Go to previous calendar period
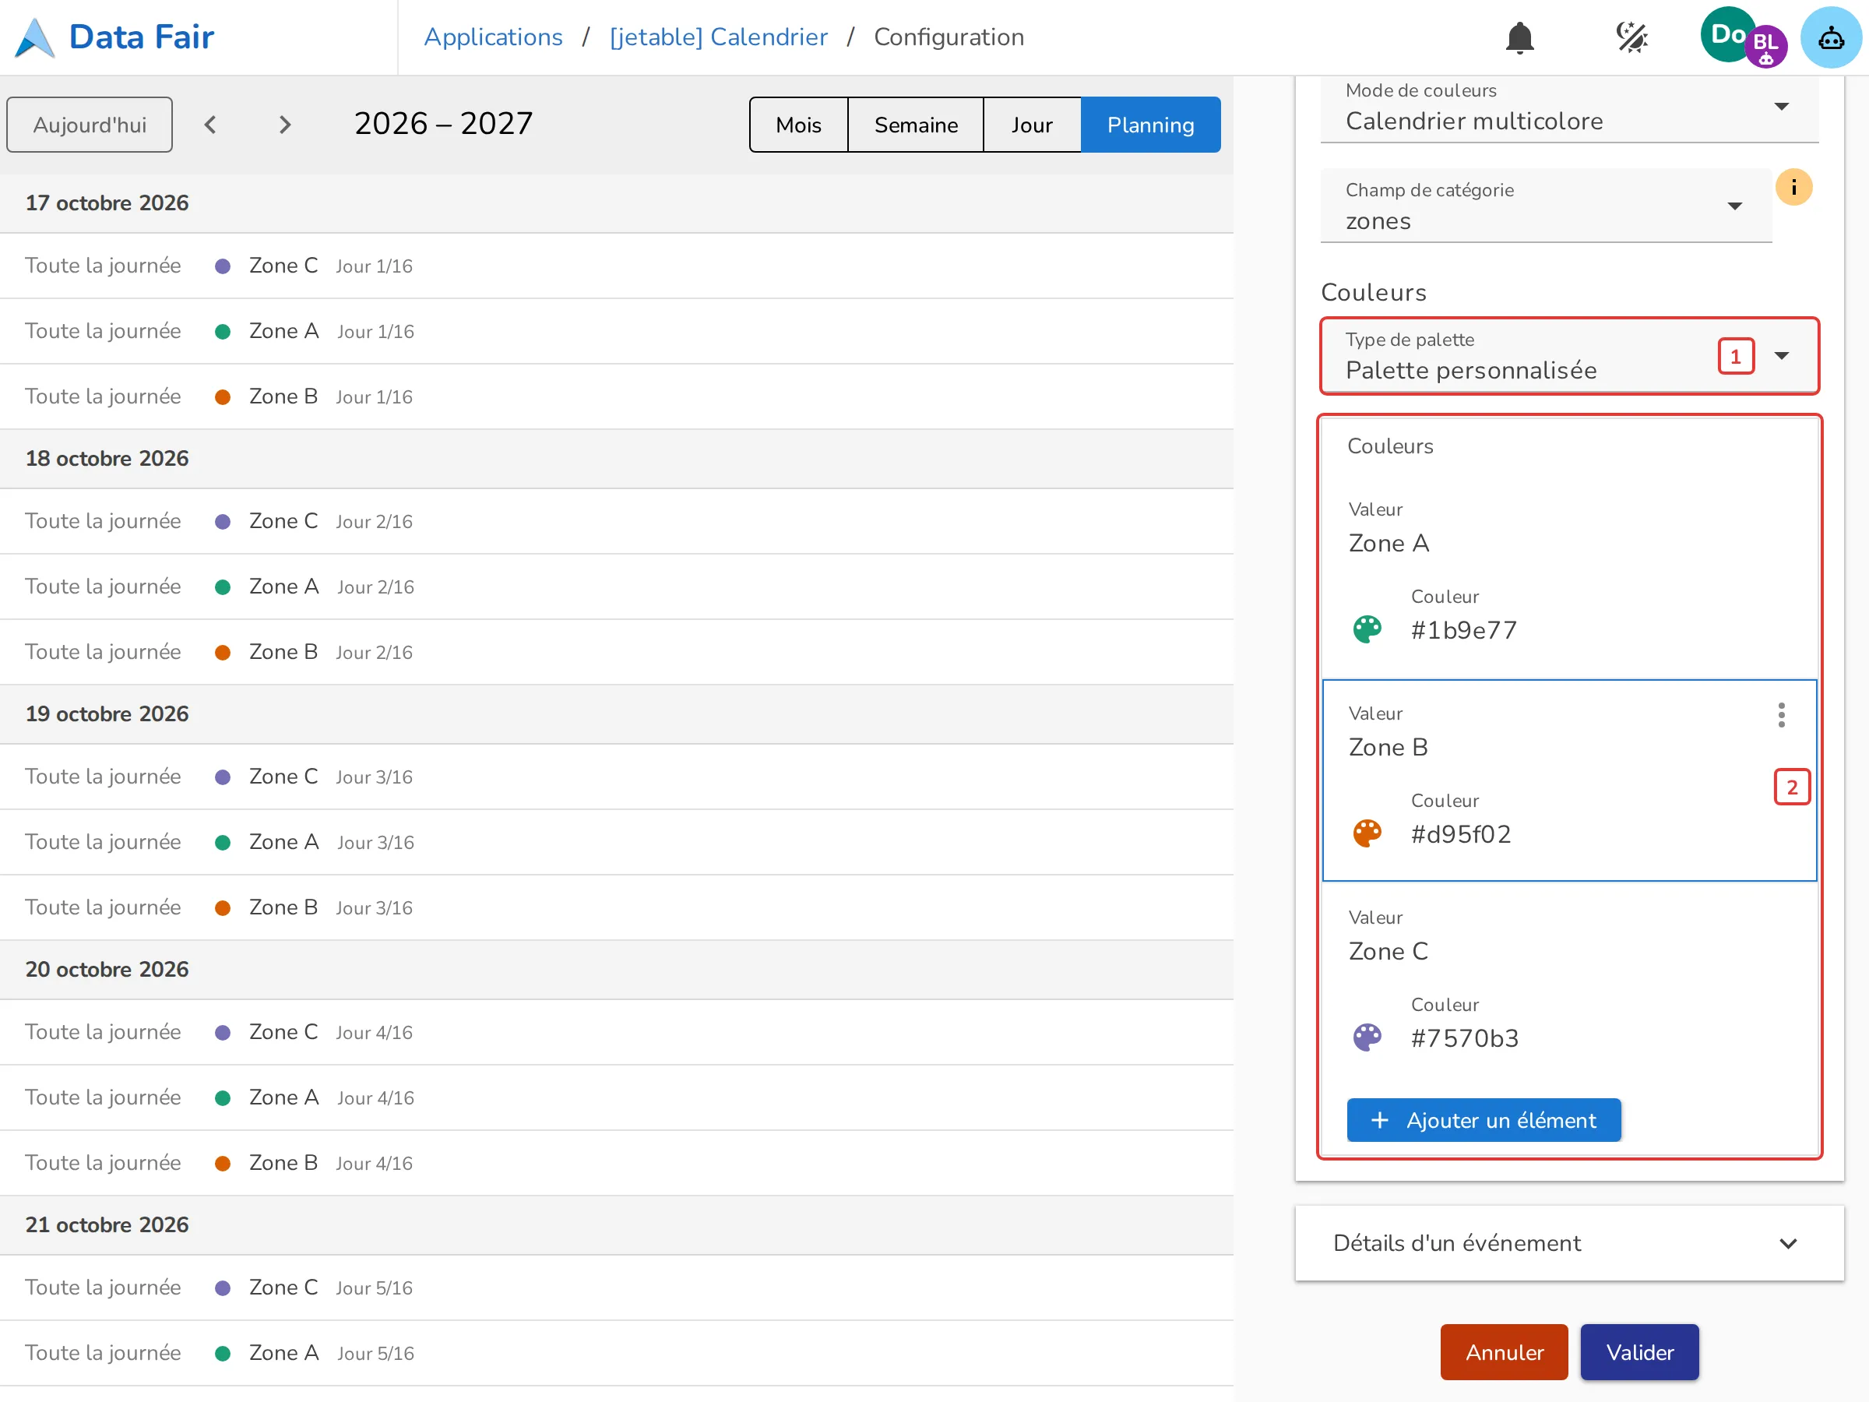The height and width of the screenshot is (1402, 1869). pyautogui.click(x=210, y=125)
